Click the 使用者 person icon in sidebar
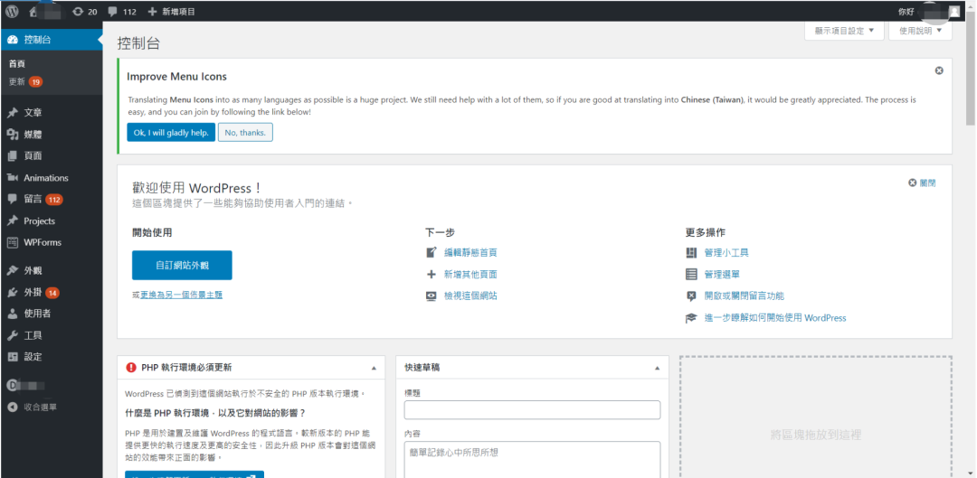Screen dimensions: 977x478 coord(13,314)
